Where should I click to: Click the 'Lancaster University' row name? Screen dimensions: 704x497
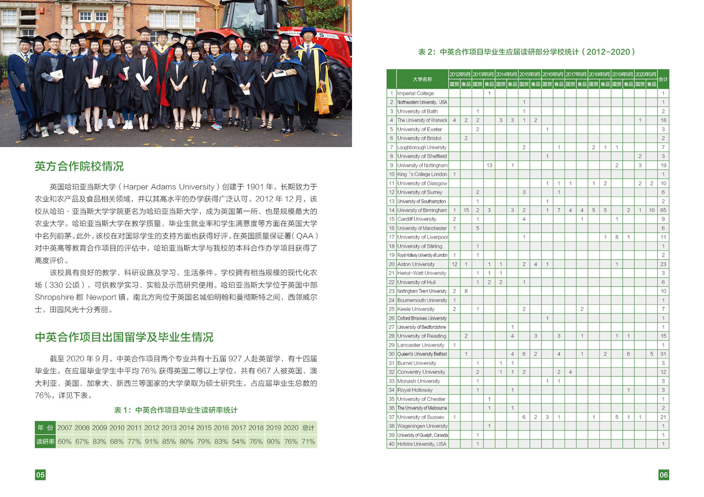point(421,345)
